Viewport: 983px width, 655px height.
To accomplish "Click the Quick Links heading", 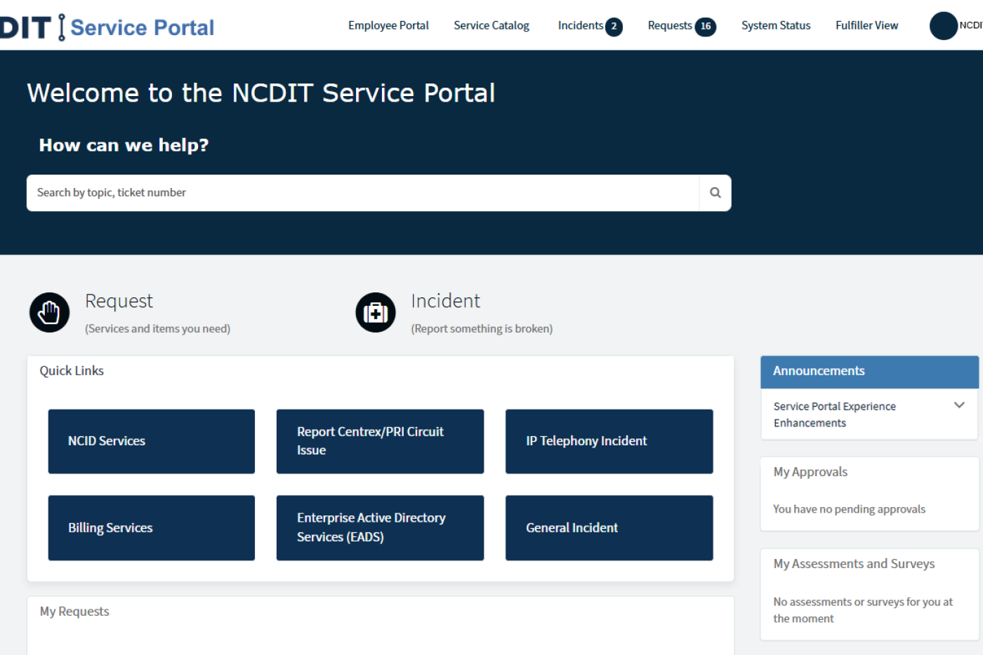I will pos(72,371).
